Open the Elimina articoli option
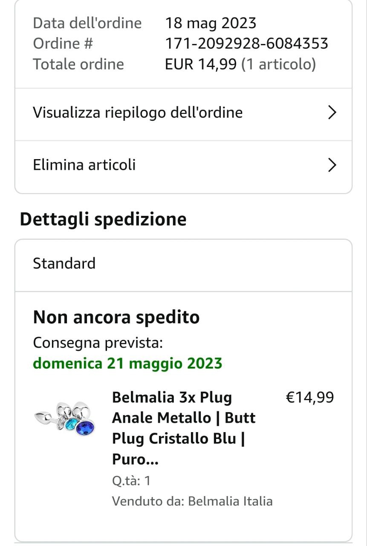The height and width of the screenshot is (546, 367). click(x=84, y=165)
